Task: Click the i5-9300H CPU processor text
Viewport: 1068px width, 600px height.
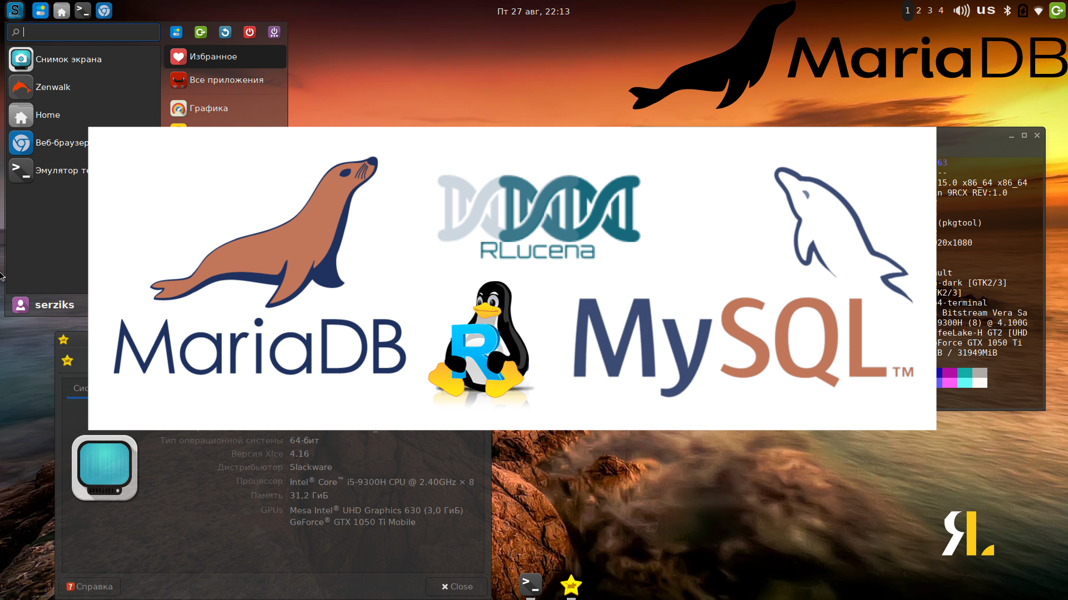Action: click(x=382, y=482)
